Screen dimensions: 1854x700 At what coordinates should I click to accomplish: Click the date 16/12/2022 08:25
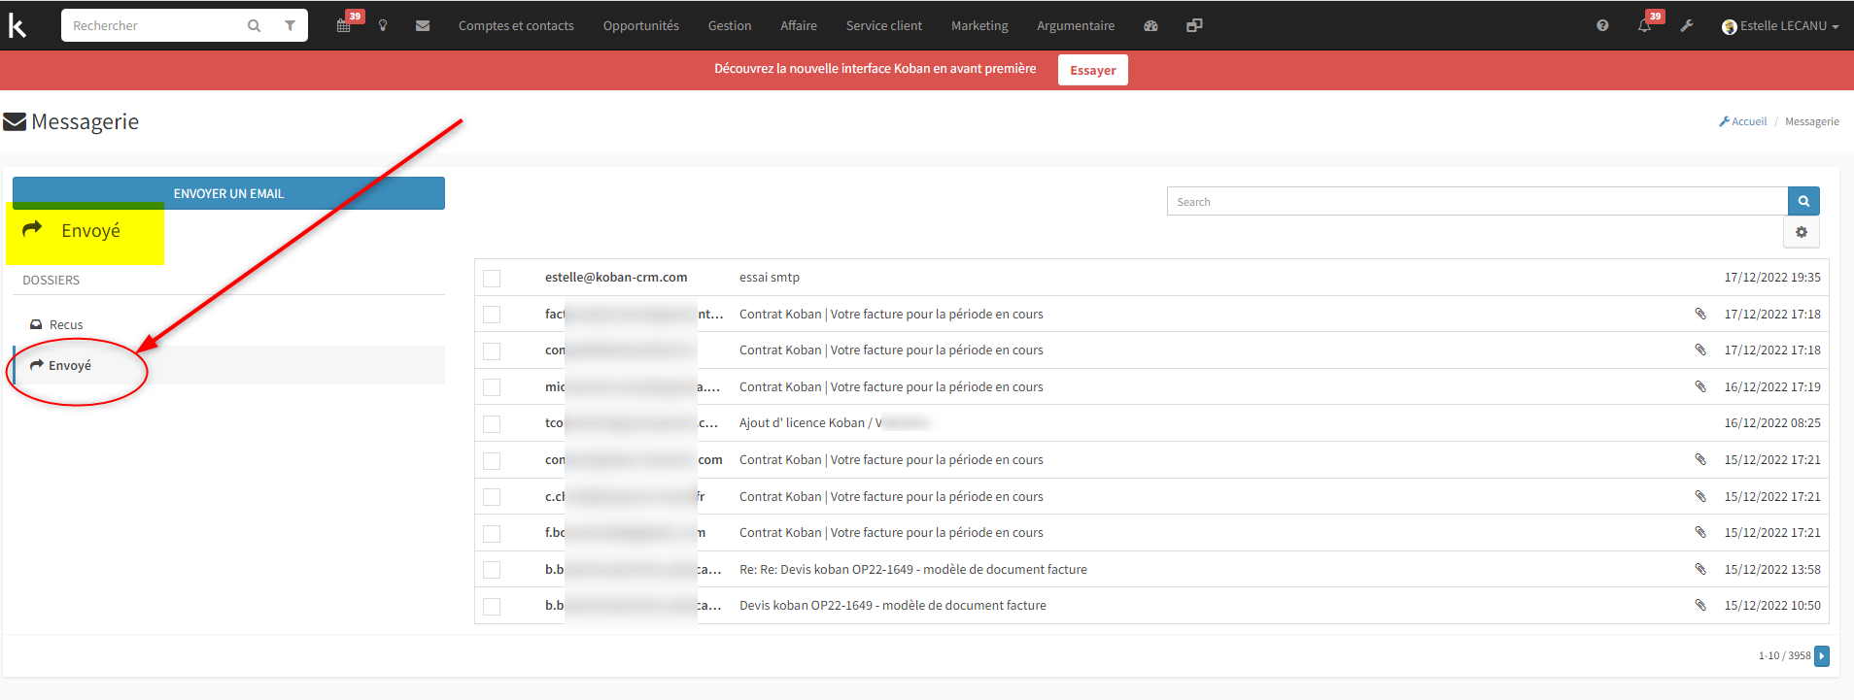[x=1772, y=422]
